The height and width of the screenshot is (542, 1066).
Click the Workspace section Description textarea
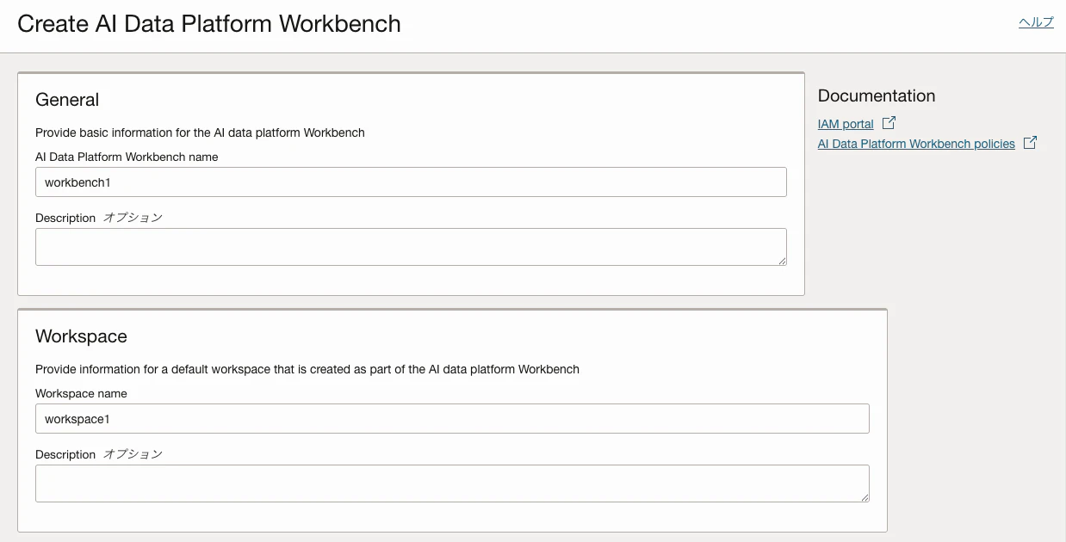point(452,483)
